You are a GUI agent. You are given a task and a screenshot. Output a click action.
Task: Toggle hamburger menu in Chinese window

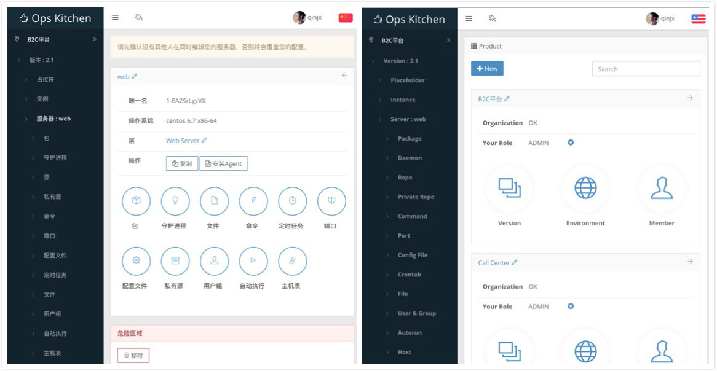[x=115, y=17]
